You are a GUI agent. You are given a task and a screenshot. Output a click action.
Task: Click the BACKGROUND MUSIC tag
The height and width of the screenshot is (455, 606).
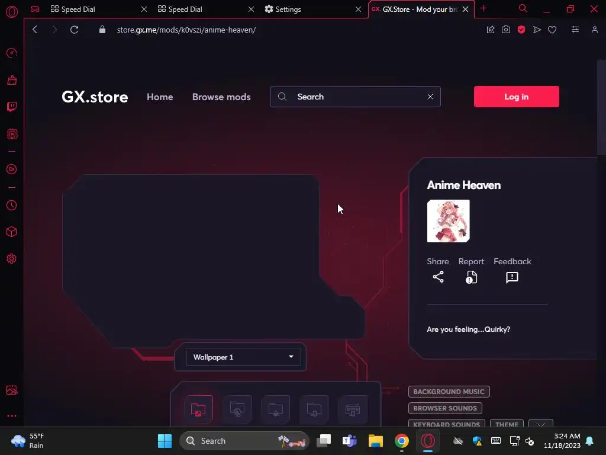tap(449, 392)
